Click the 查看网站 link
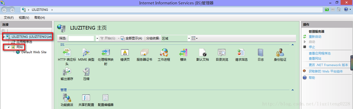Image resolution: width=353 pixels, height=109 pixels. click(x=315, y=59)
